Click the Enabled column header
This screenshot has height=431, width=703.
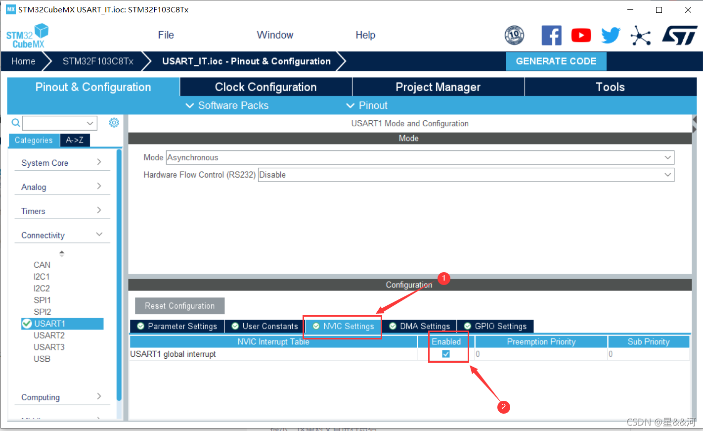pyautogui.click(x=446, y=341)
